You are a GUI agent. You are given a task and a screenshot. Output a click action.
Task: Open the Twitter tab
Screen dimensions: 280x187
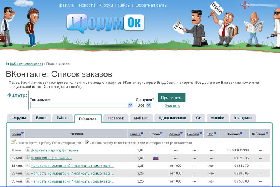coord(62,118)
